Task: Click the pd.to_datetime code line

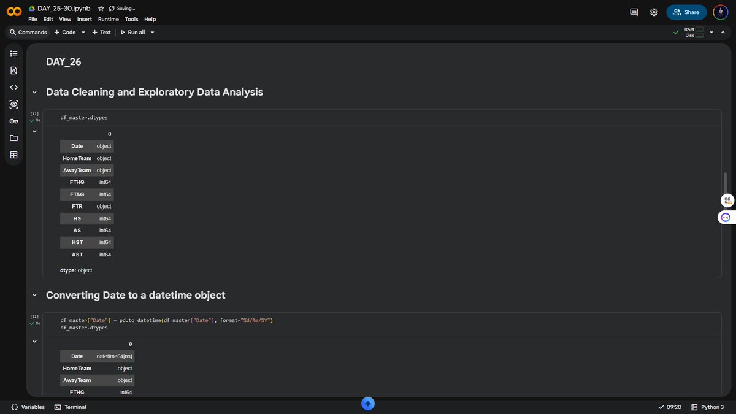Action: [x=166, y=320]
